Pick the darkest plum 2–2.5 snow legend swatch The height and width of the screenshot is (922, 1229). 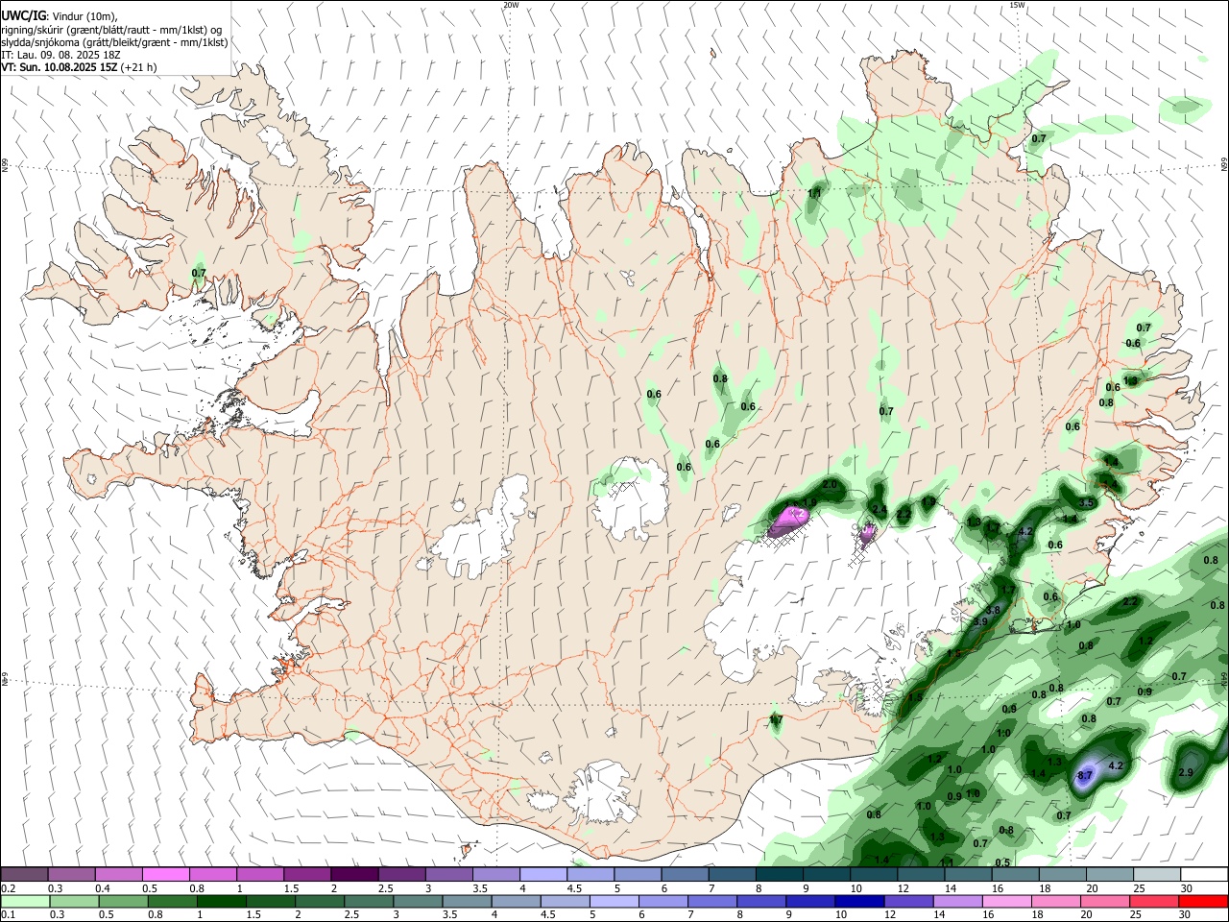click(x=354, y=875)
